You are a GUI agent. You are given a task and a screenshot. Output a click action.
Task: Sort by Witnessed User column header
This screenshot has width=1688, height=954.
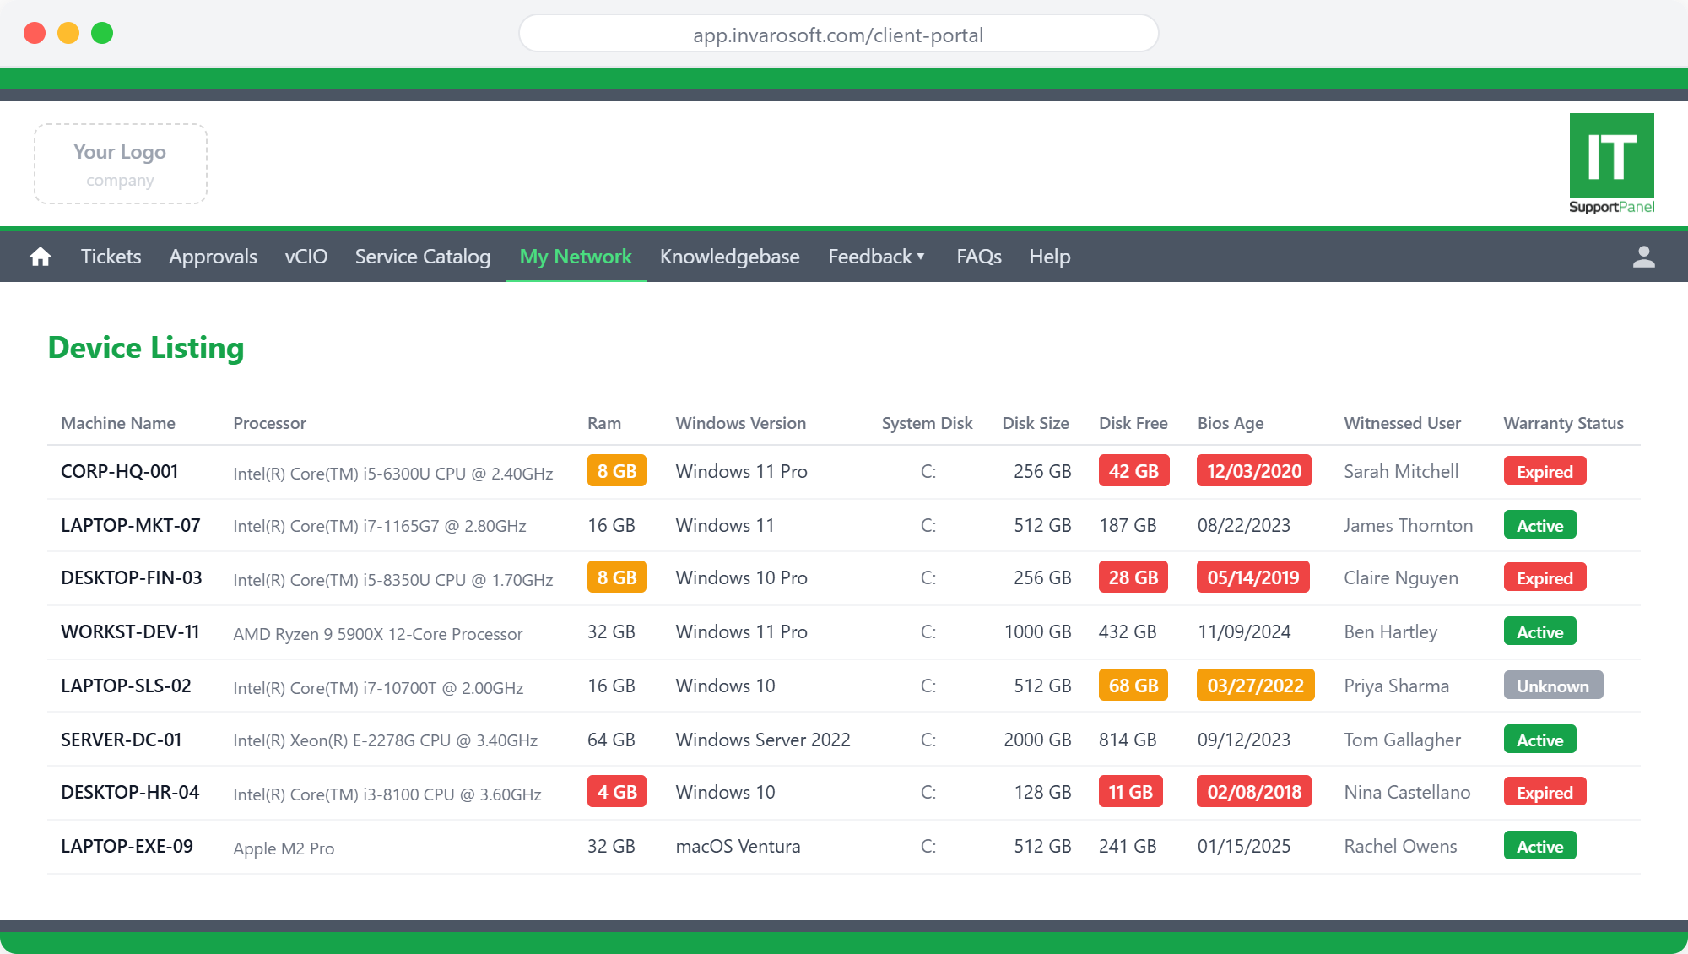[x=1403, y=423]
